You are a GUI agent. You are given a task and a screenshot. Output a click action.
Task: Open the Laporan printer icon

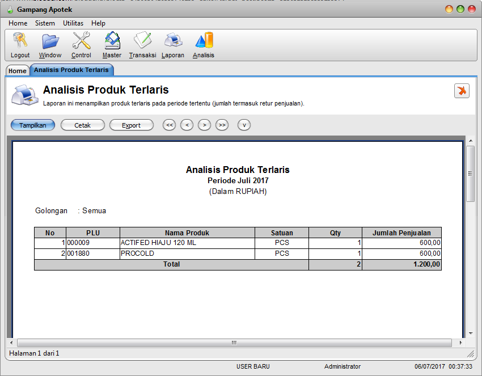click(173, 40)
